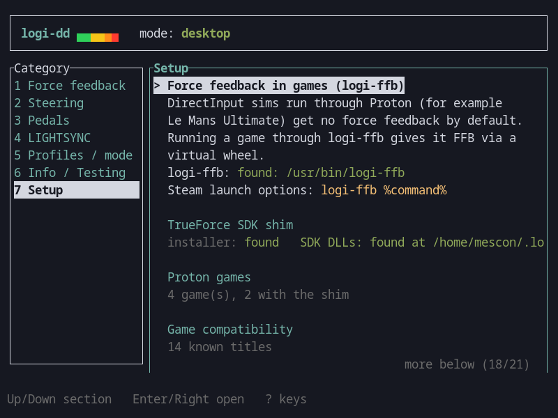Click the SDK DLLs found path text
Screen dimensions: 558x418
tap(422, 242)
